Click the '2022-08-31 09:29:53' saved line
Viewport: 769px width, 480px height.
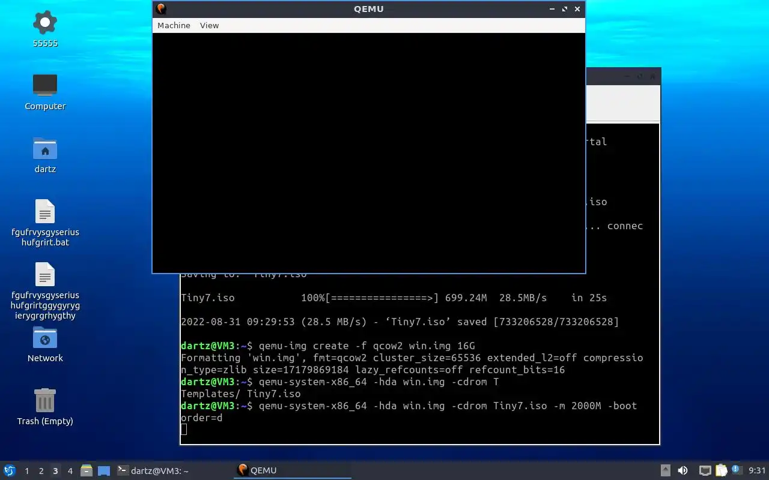pyautogui.click(x=400, y=322)
